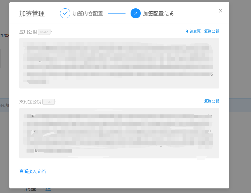Click the 加签配置完成 step label

coord(158,13)
